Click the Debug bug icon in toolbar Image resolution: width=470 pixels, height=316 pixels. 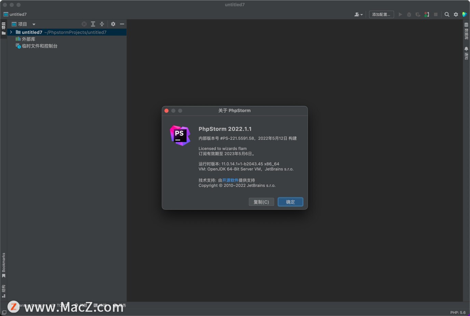[x=409, y=14]
